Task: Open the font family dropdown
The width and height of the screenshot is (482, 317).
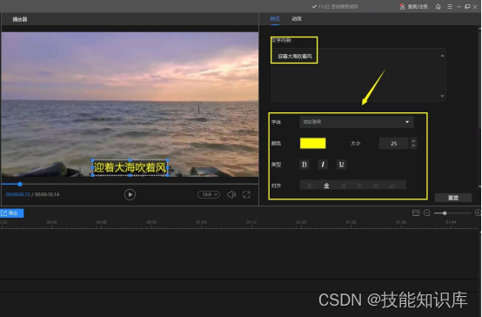Action: click(x=357, y=122)
